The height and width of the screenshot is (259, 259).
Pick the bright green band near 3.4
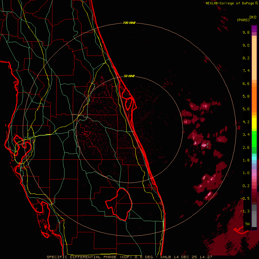(x=254, y=135)
